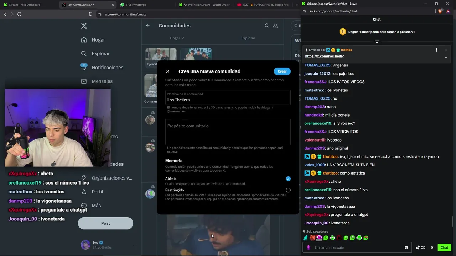Open Hogar from the X sidebar
The height and width of the screenshot is (256, 456).
coord(93,40)
